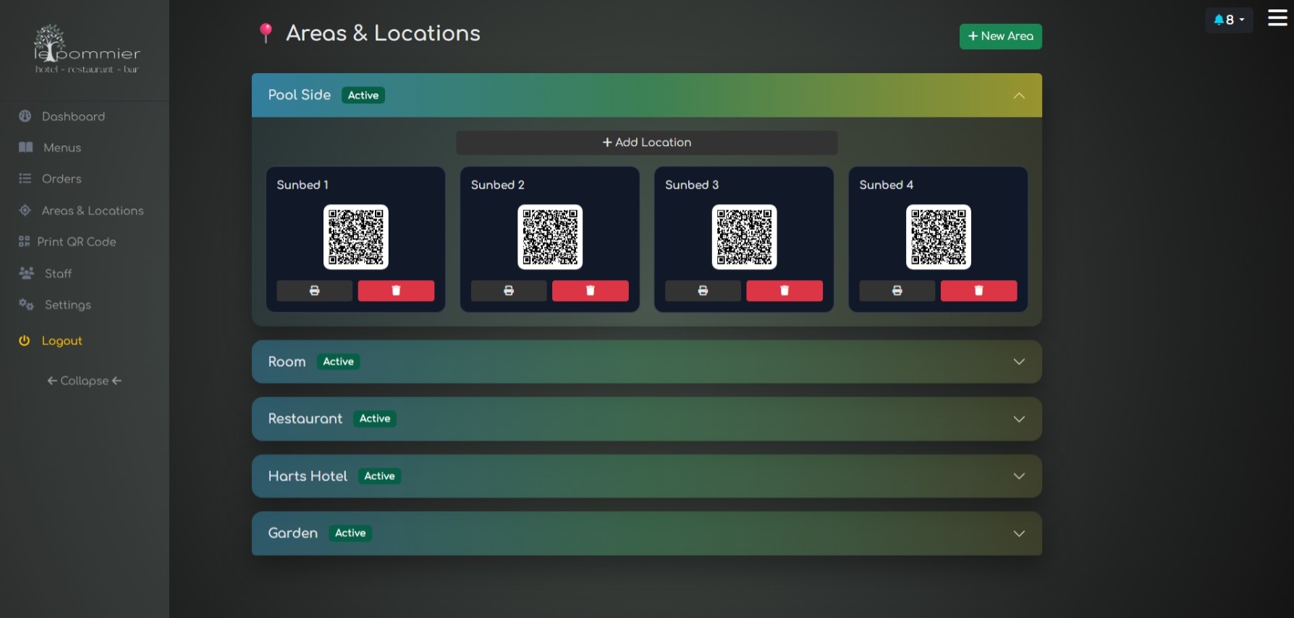Click the Settings gears icon
Image resolution: width=1294 pixels, height=618 pixels.
(x=27, y=305)
